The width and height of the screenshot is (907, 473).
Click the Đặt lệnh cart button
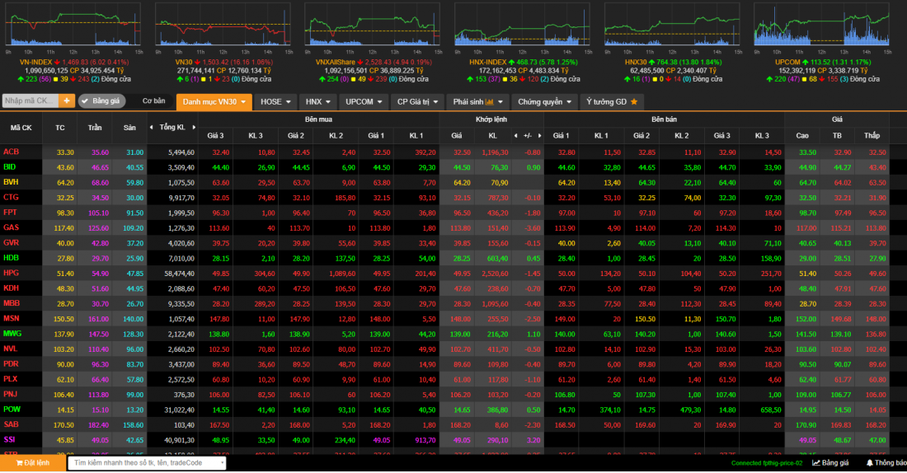click(x=31, y=463)
